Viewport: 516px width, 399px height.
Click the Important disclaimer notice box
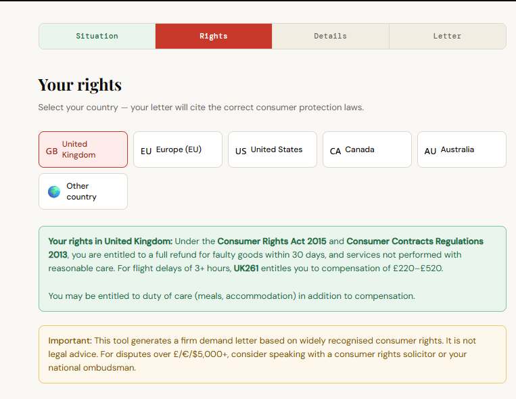click(272, 354)
